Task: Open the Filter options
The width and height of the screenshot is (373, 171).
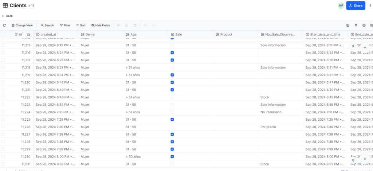Action: coord(65,26)
